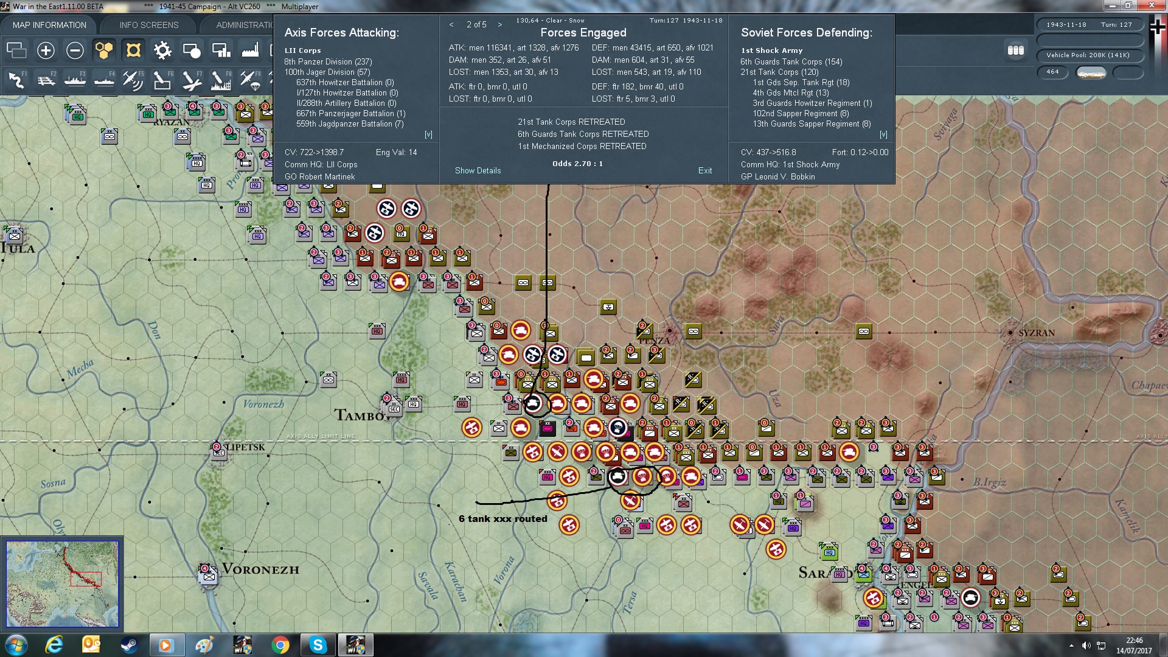This screenshot has width=1168, height=657.
Task: Click the Vehicle Pool readout
Action: [1089, 55]
